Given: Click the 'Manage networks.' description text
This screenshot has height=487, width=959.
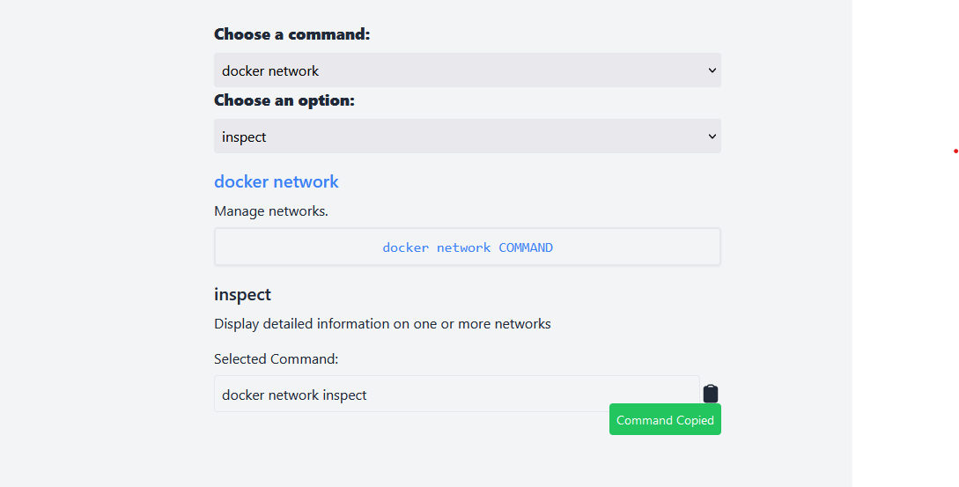Looking at the screenshot, I should 271,211.
